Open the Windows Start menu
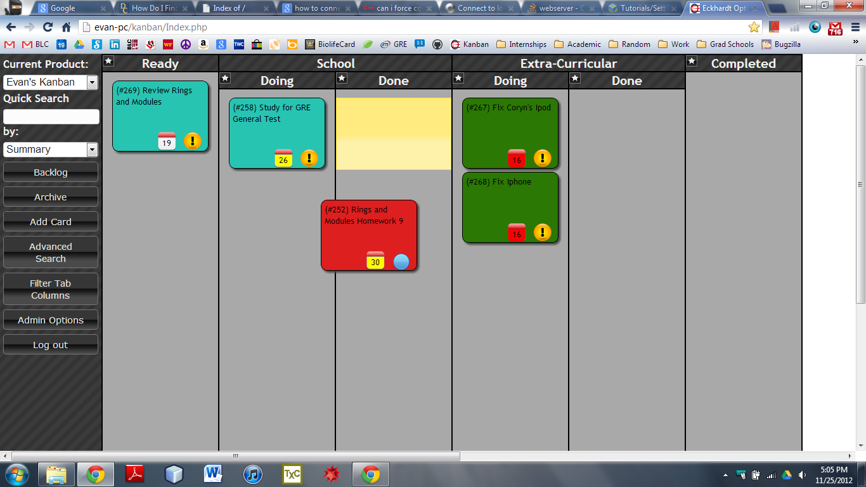 pos(16,474)
